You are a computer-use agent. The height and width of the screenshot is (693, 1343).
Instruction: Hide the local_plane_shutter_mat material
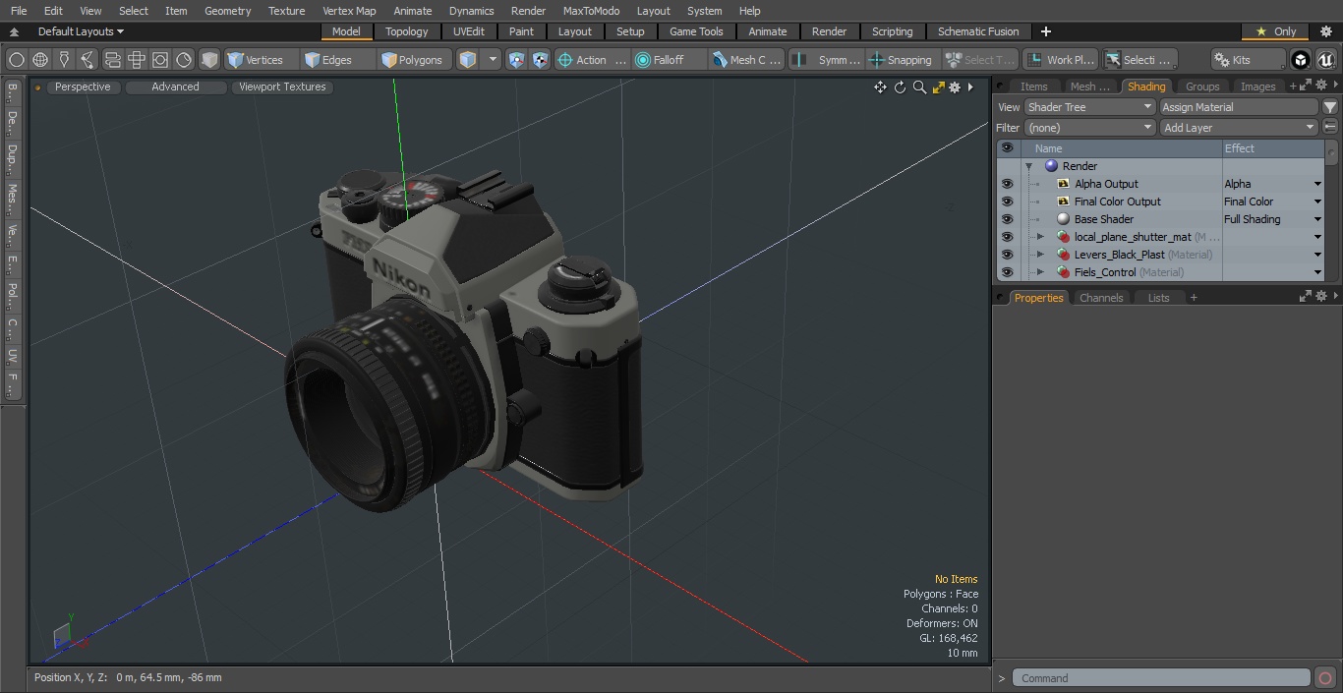(1007, 237)
